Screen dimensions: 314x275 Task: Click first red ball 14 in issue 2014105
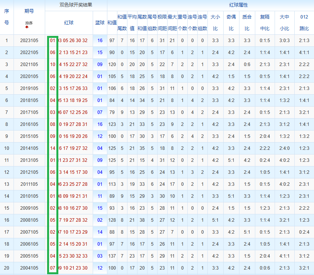point(53,148)
